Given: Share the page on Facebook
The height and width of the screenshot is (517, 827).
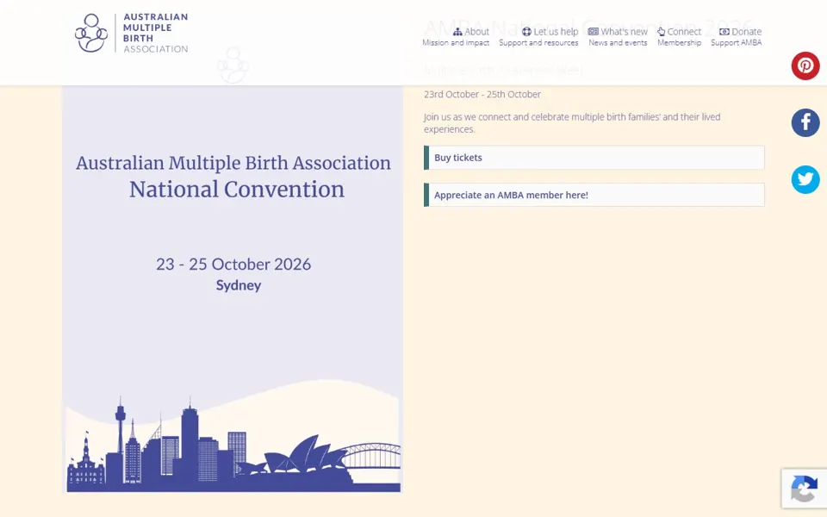Looking at the screenshot, I should 805,123.
